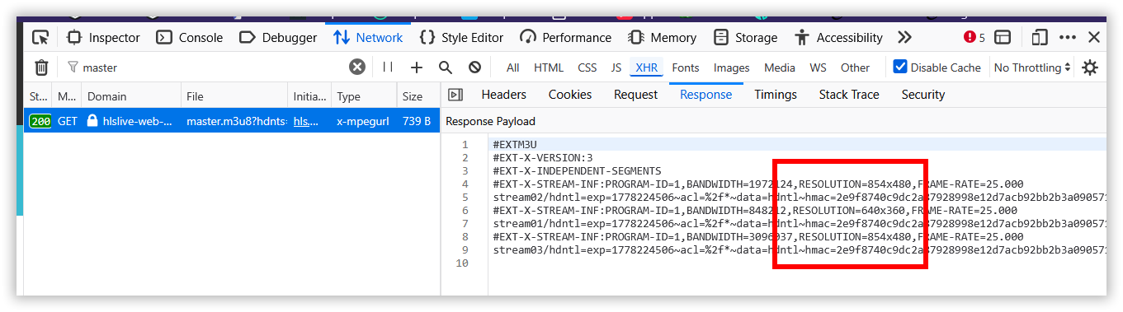Click the #EXT-X-INDEPENDENT-SEGMENTS line

point(577,171)
